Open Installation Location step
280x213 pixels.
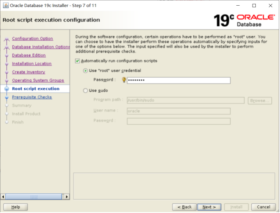32,64
